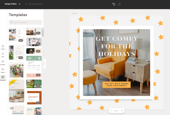
Task: Open the Design Editor dropdown
Action: (12, 4)
